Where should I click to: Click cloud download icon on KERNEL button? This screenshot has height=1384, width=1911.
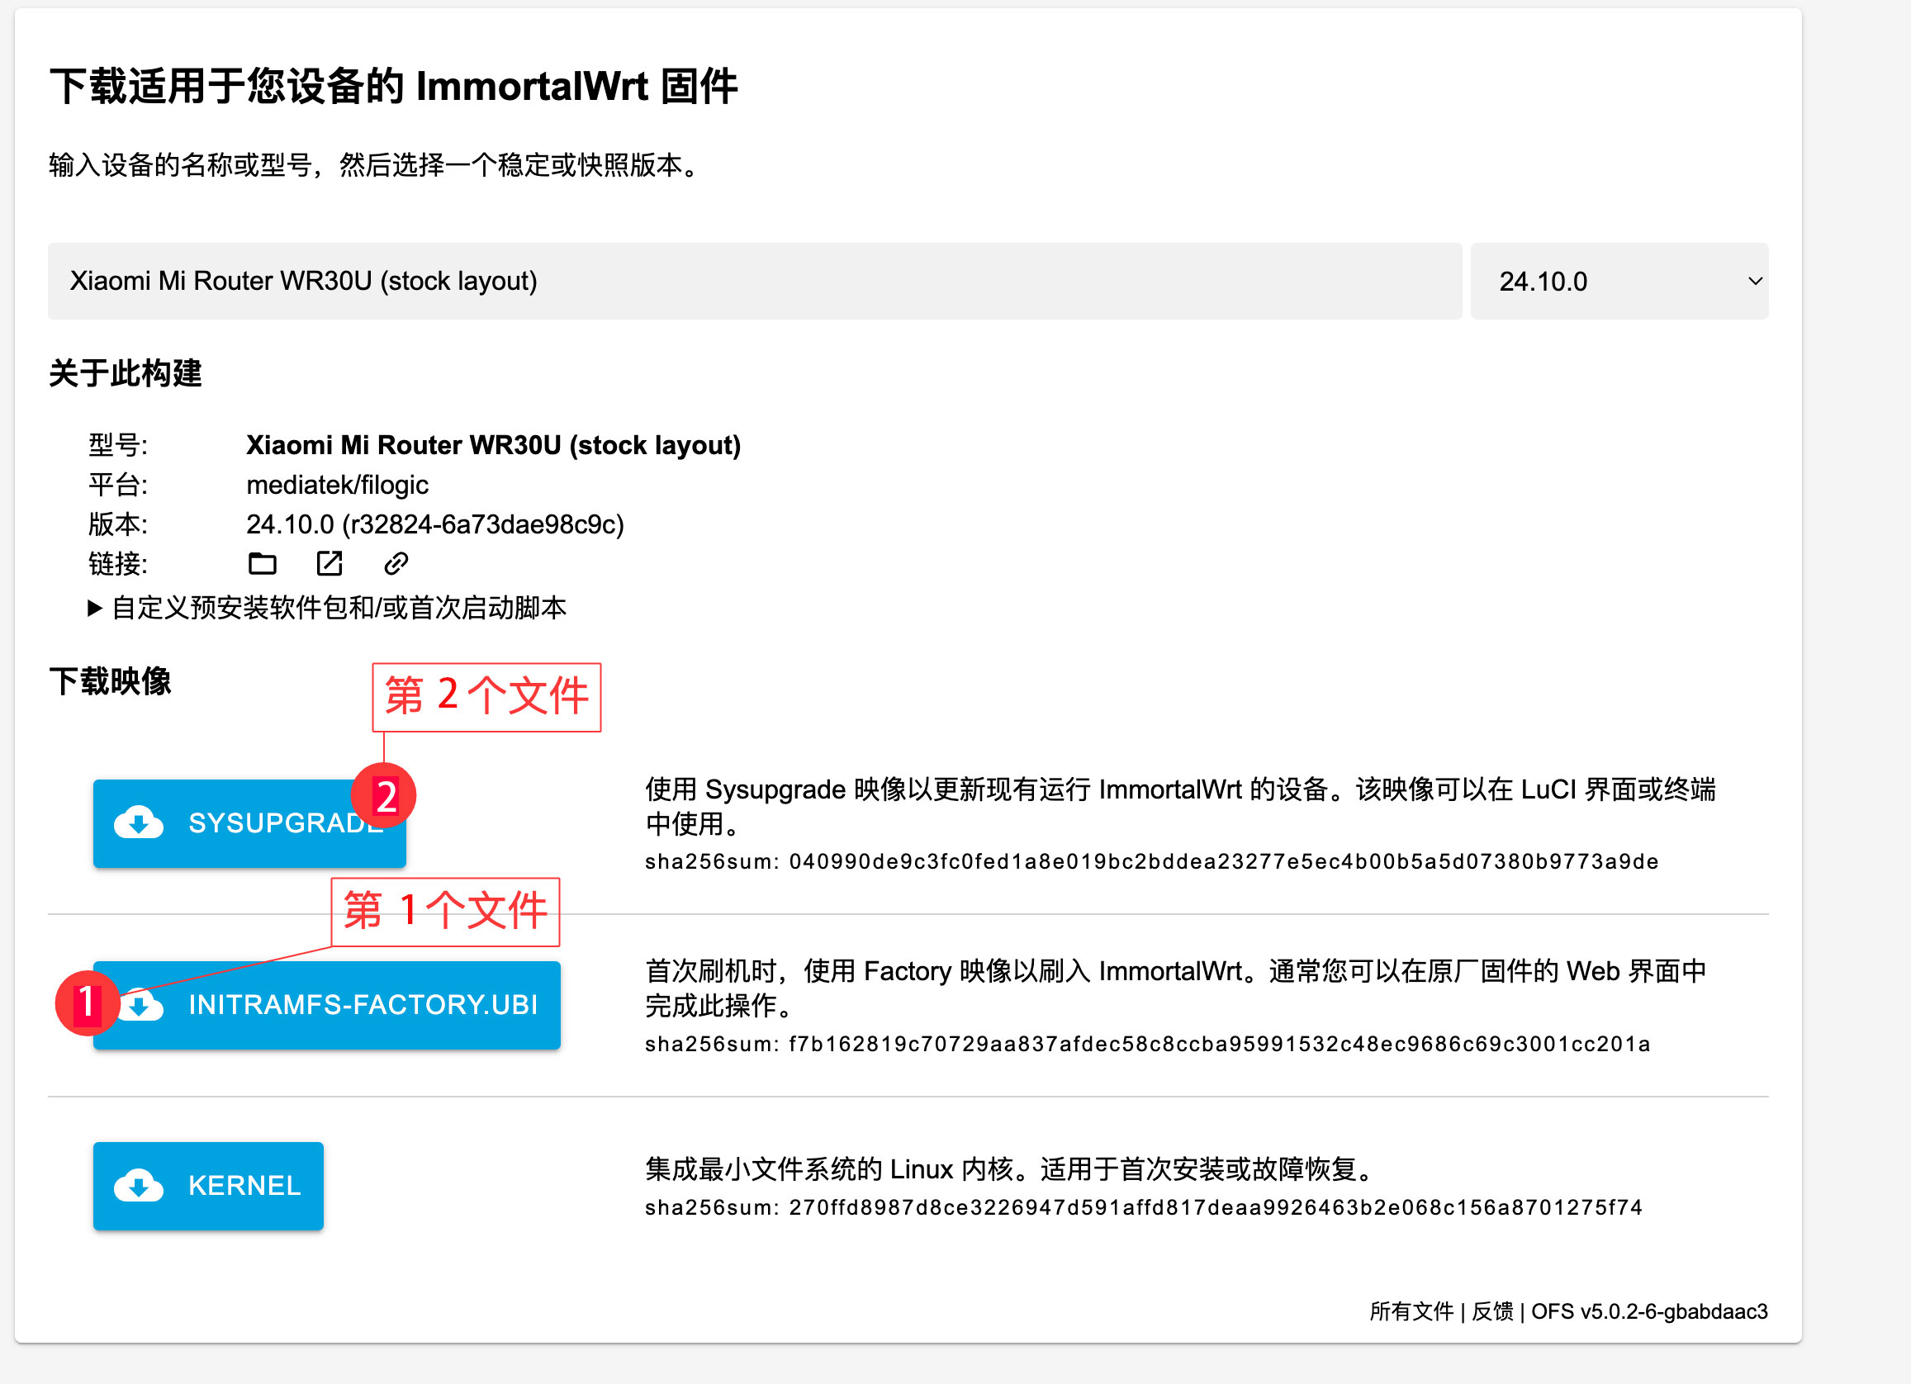[139, 1185]
